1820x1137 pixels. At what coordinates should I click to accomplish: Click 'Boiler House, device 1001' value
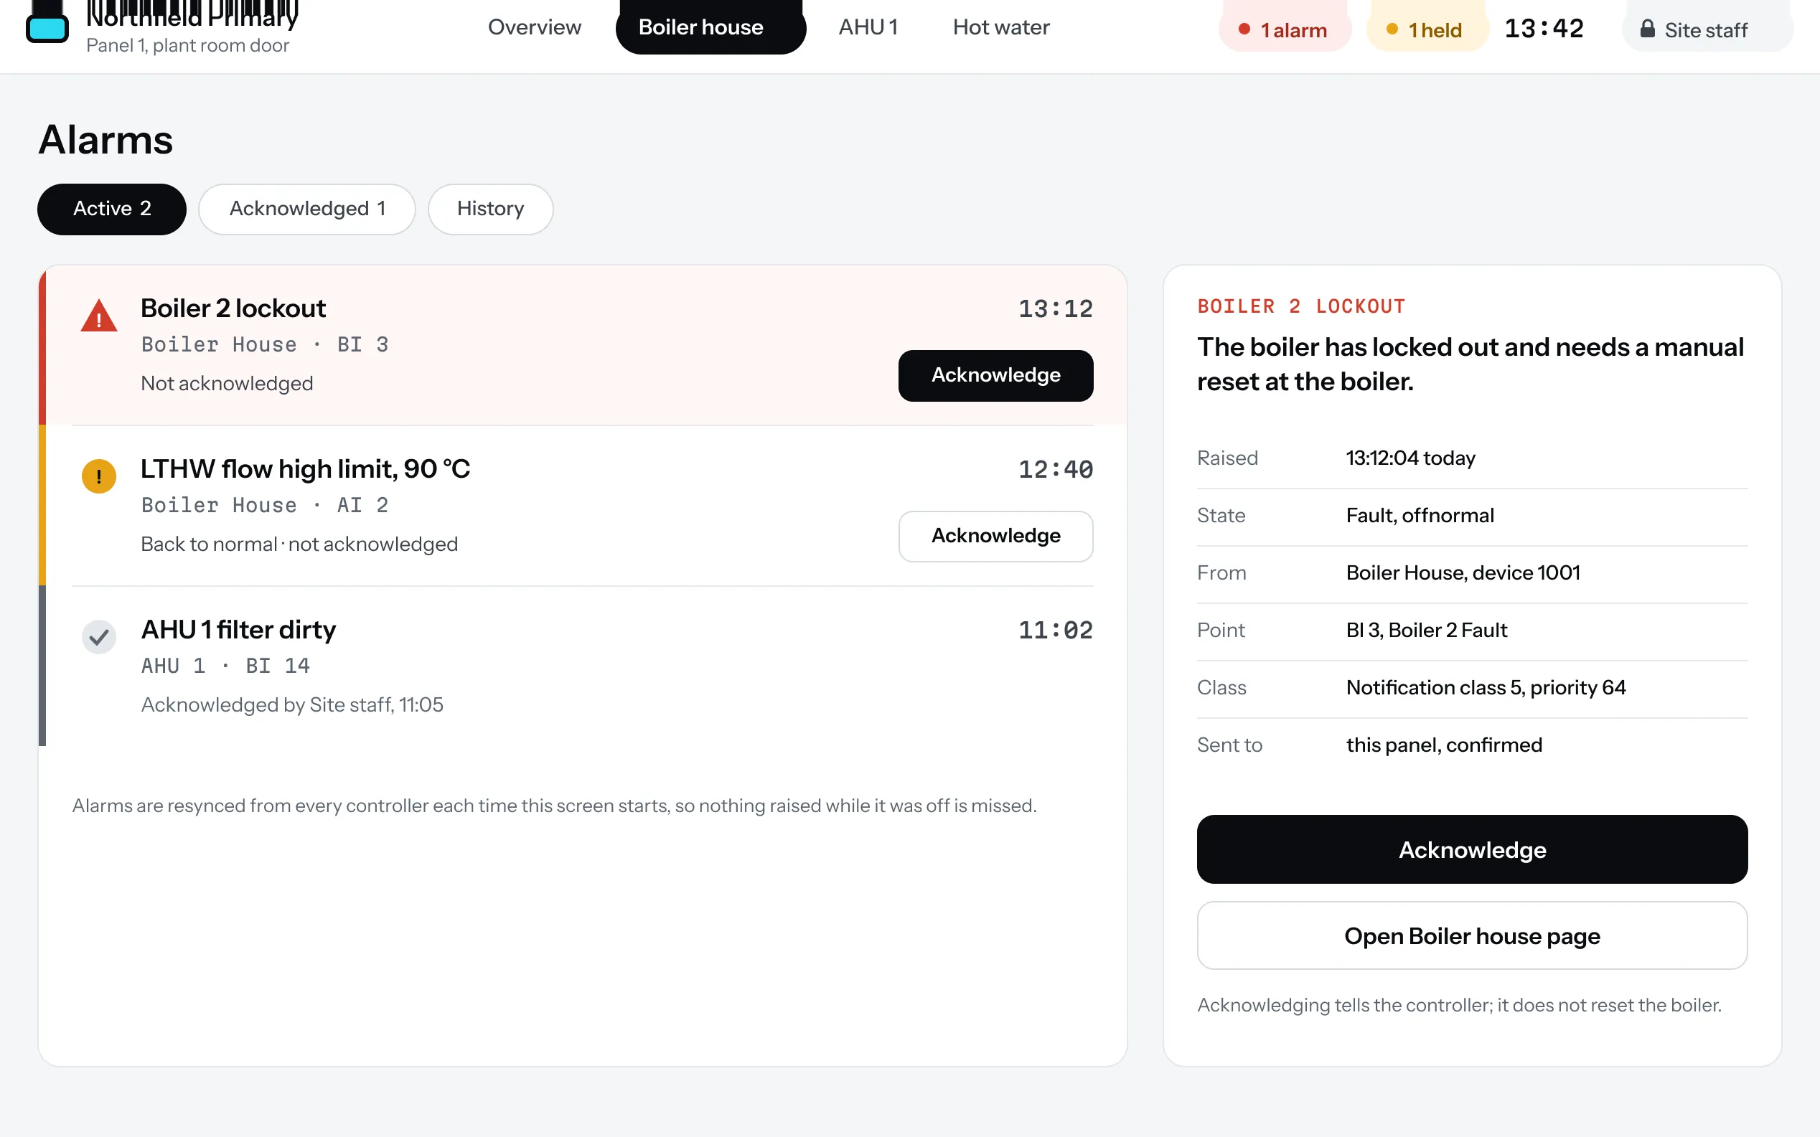click(1463, 573)
